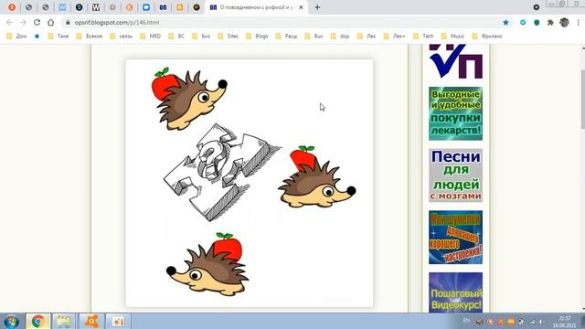The height and width of the screenshot is (329, 585).
Task: Switch to the blue 'W' Word-icon tab
Action: (62, 7)
